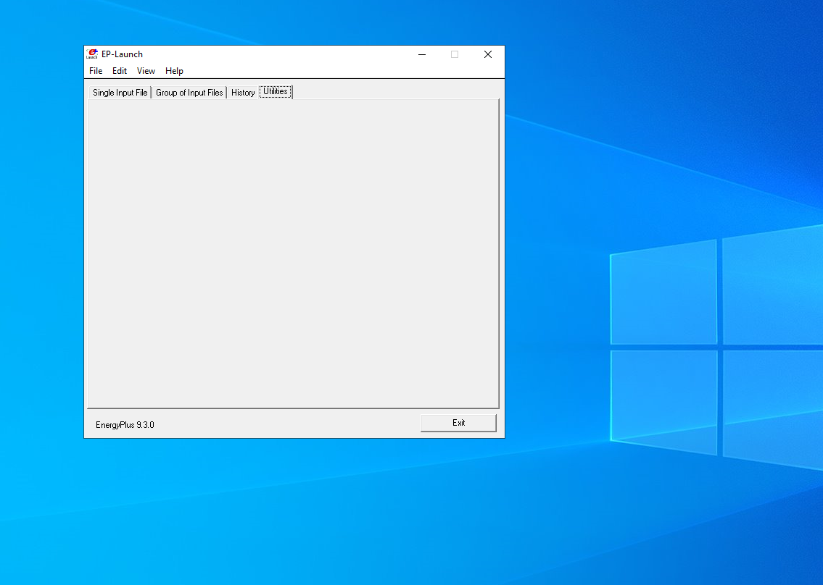Switch to the Group of Input Files tab
This screenshot has height=585, width=823.
189,93
